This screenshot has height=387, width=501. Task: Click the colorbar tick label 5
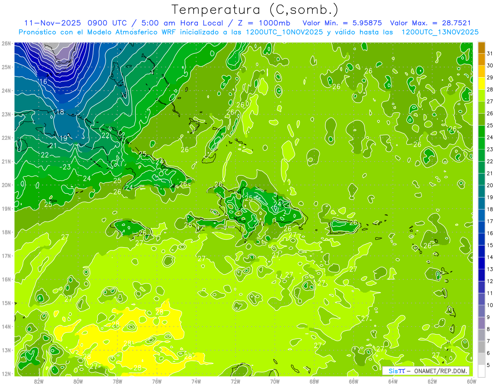(489, 365)
